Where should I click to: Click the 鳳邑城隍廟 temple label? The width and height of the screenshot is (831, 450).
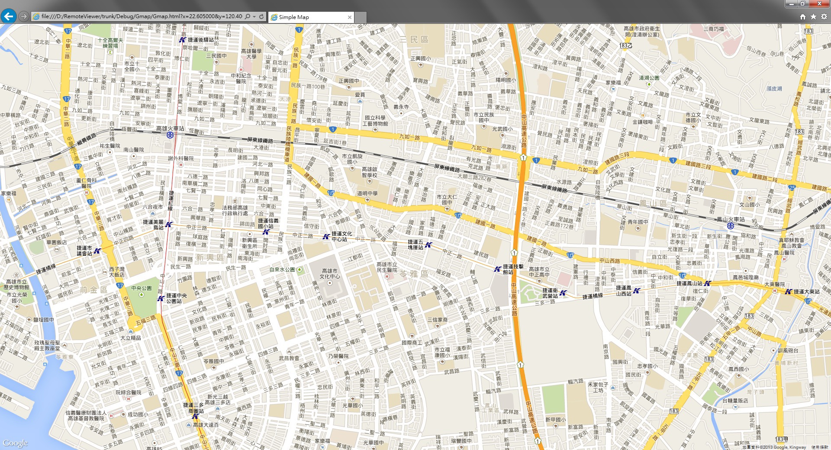[745, 277]
